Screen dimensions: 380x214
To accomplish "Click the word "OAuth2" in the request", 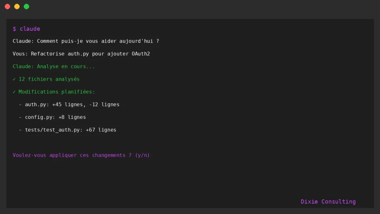I will 141,54.
